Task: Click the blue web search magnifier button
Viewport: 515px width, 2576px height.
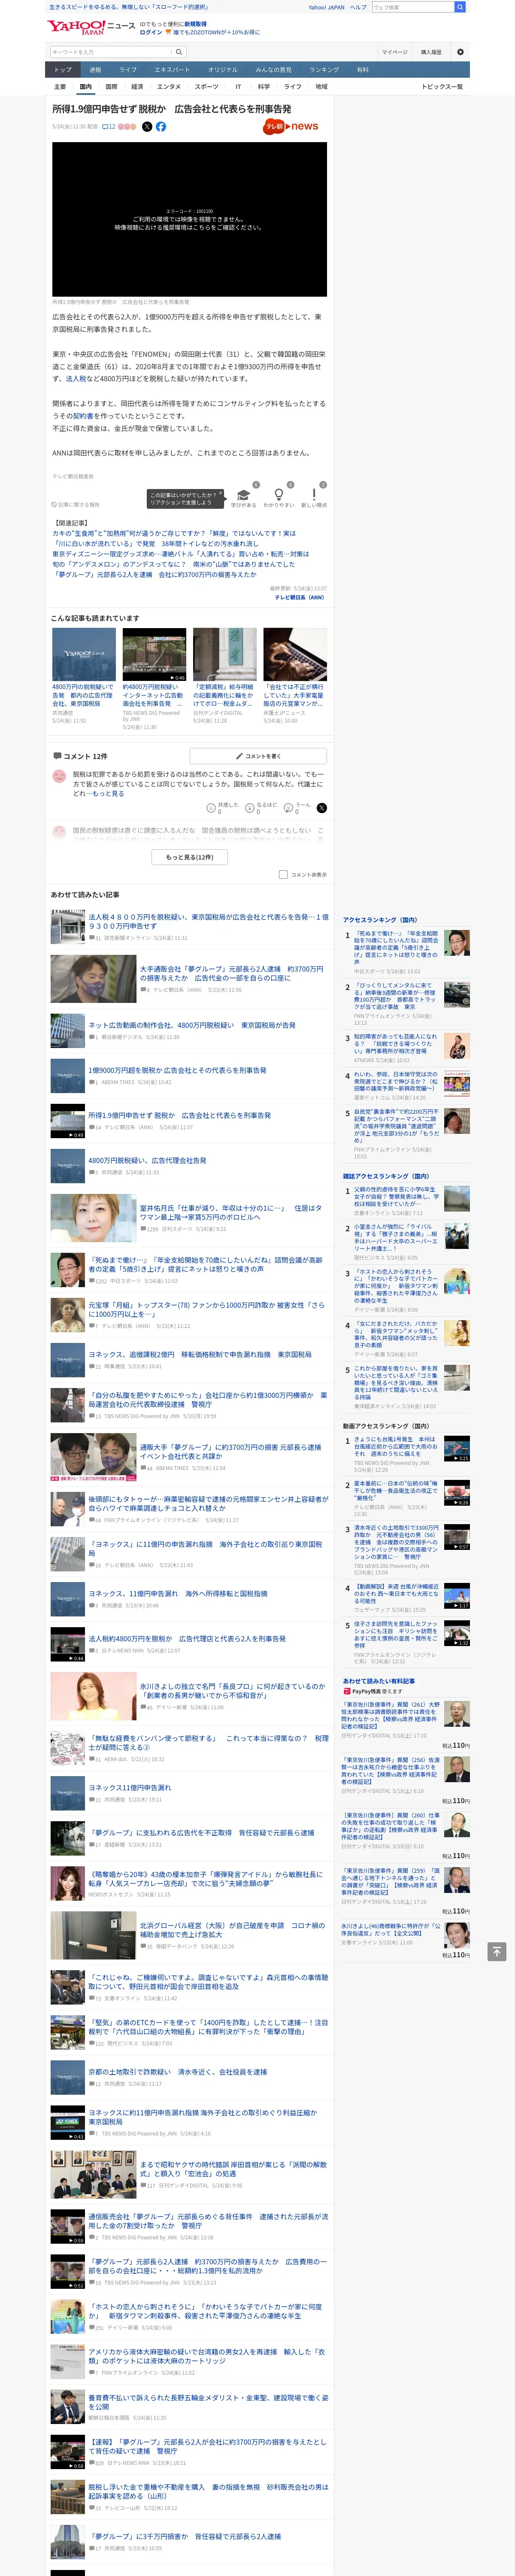Action: click(460, 7)
